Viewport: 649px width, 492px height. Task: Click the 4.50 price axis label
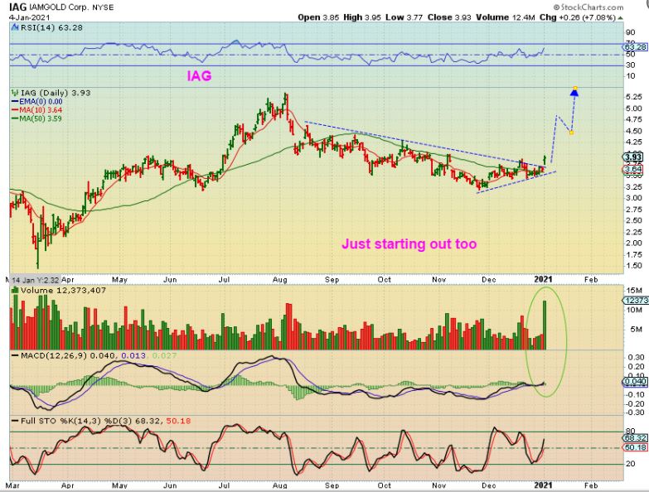pos(634,131)
